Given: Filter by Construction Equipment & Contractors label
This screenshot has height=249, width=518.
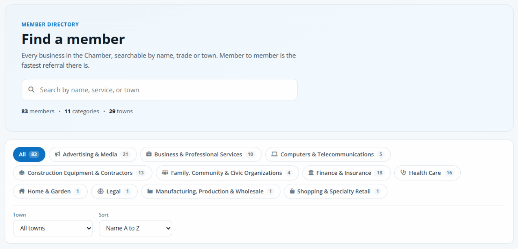Looking at the screenshot, I should click(x=80, y=173).
